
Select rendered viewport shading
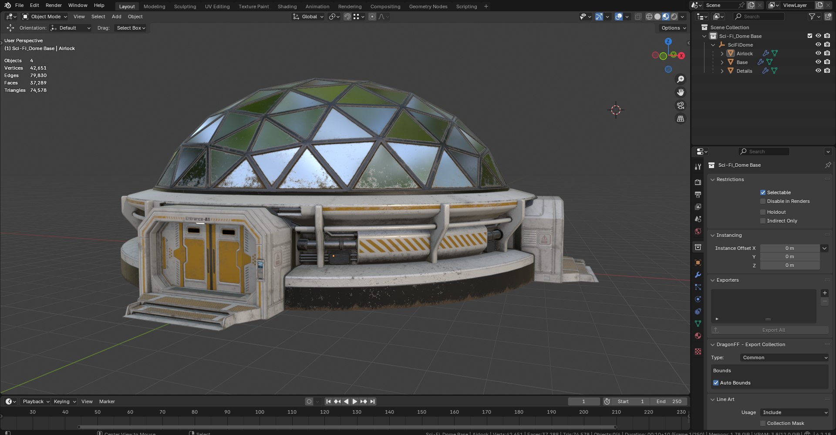(x=674, y=17)
